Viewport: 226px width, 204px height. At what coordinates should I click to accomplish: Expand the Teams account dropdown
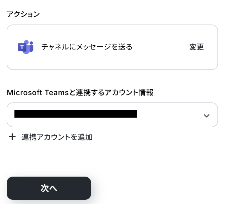pos(112,115)
